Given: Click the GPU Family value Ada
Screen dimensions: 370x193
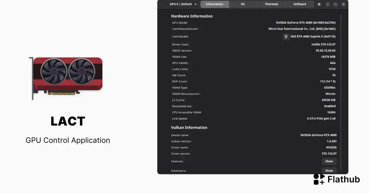Looking at the screenshot, I should point(333,63).
